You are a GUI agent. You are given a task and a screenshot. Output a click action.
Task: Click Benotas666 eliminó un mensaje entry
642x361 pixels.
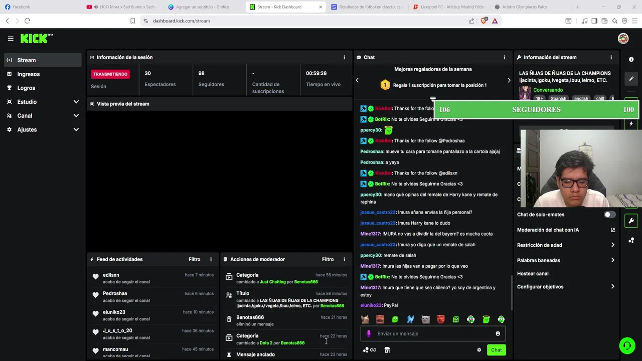[286, 321]
